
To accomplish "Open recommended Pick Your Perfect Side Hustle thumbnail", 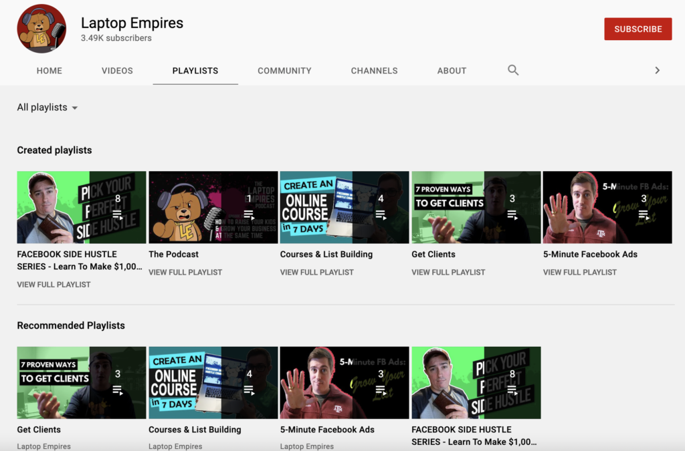I will click(476, 383).
